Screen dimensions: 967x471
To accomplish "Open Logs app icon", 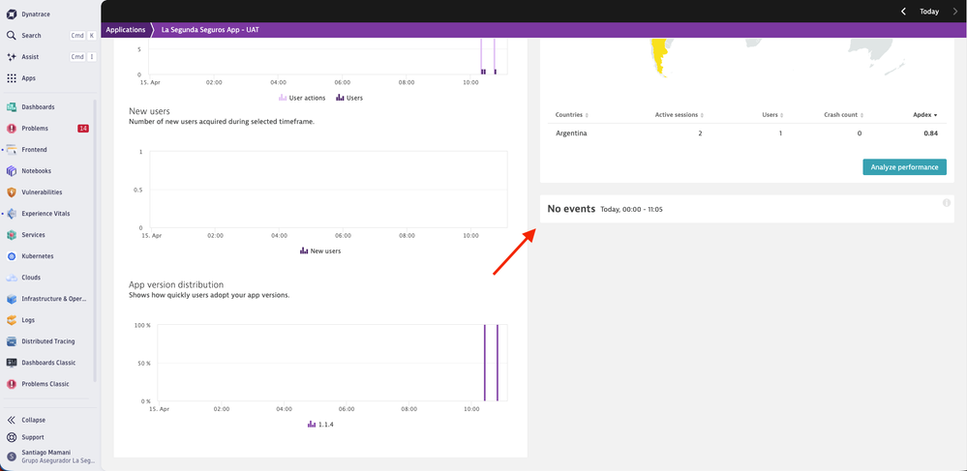I will click(x=11, y=320).
